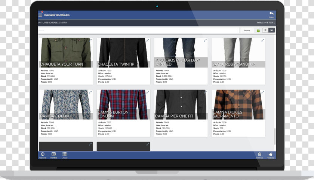The image size is (314, 180).
Task: Click 'Articulo T007' text
Action: [105, 123]
